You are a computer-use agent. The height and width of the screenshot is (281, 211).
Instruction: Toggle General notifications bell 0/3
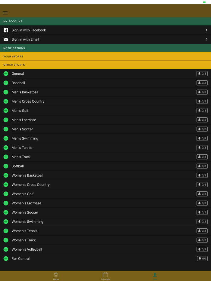point(202,74)
